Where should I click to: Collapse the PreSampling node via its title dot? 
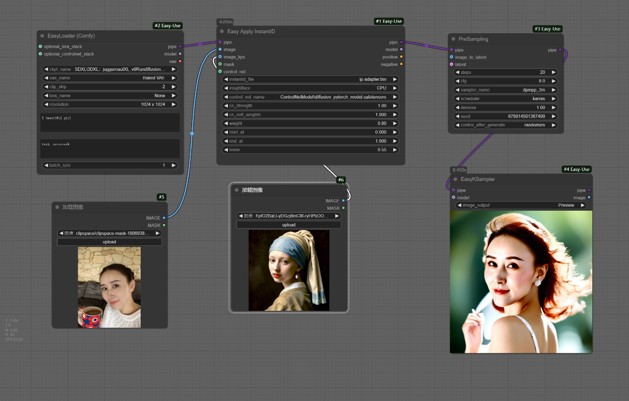tap(453, 39)
